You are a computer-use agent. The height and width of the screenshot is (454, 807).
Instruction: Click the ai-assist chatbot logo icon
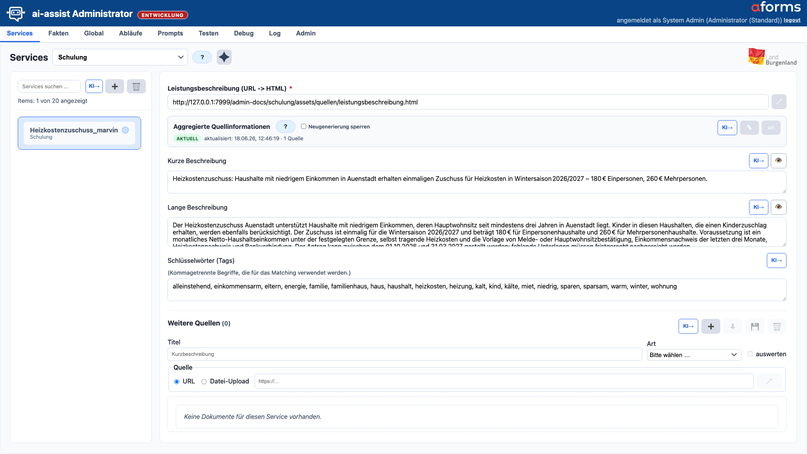[x=16, y=14]
